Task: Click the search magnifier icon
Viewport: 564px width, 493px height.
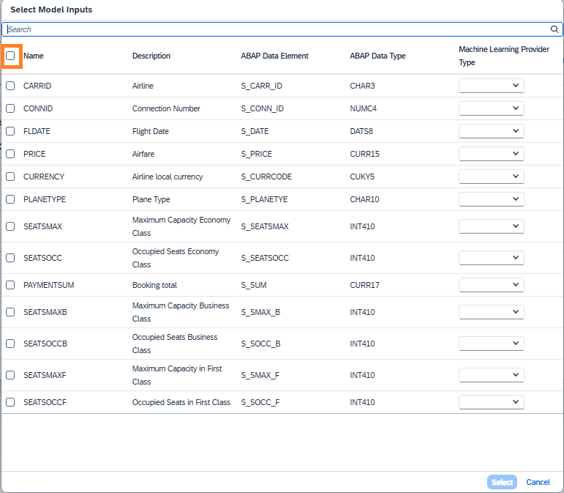Action: tap(554, 29)
